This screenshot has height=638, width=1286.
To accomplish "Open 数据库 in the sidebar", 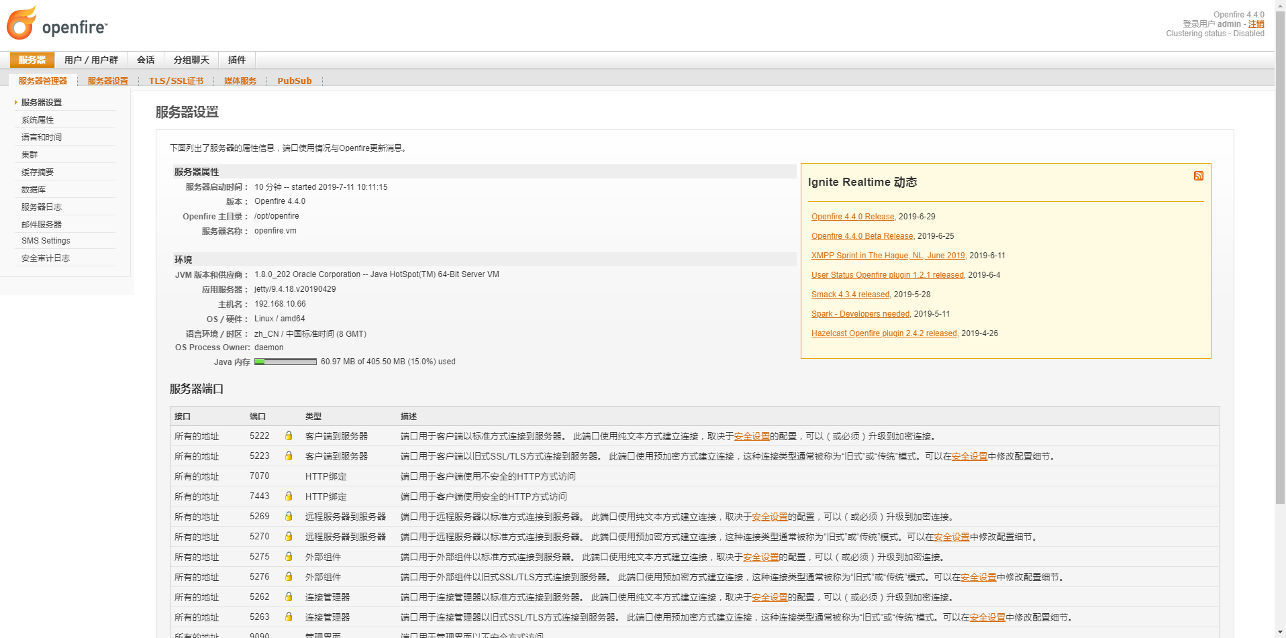I will click(34, 190).
